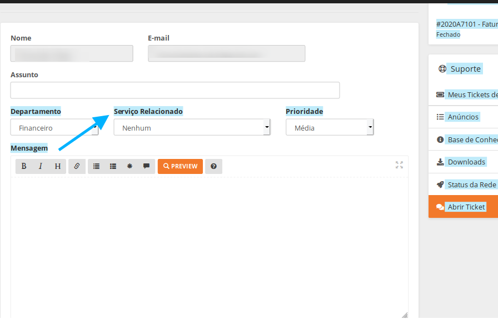Insert a quote with speech bubble icon
The height and width of the screenshot is (319, 498).
pos(146,166)
